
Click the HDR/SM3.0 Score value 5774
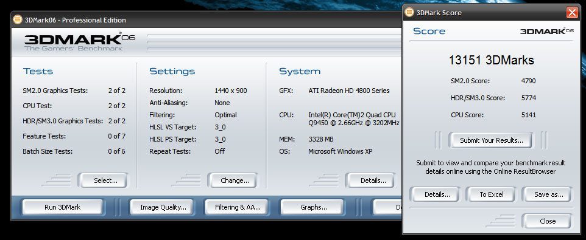(x=529, y=98)
